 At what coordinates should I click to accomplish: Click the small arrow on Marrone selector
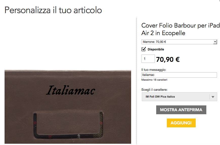(215, 42)
